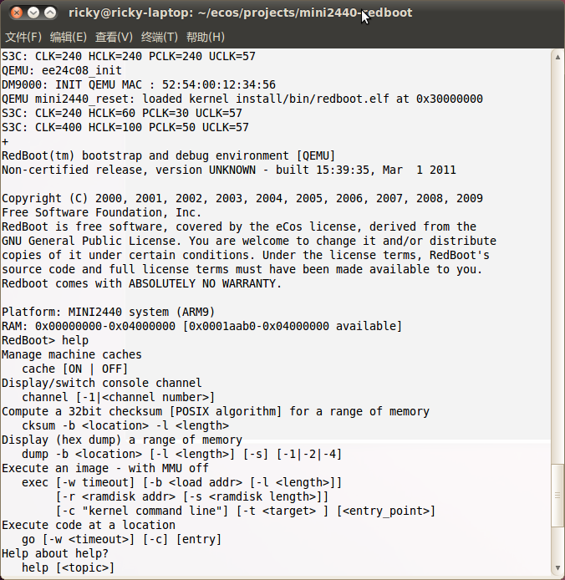Click the 'S3C: CLK=400 HCLK=100' line
565x580 pixels.
[x=125, y=127]
